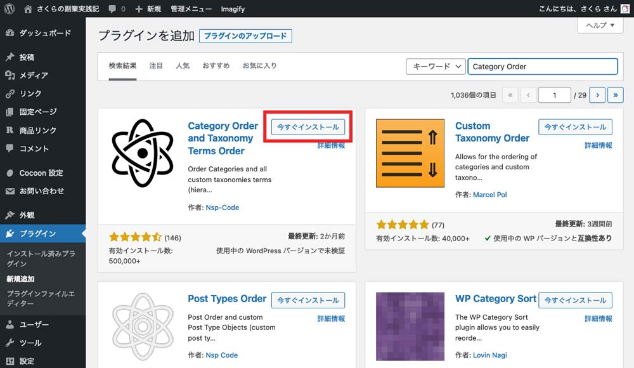Open プラグインファイルエディター submenu item
This screenshot has width=634, height=368.
coord(41,298)
